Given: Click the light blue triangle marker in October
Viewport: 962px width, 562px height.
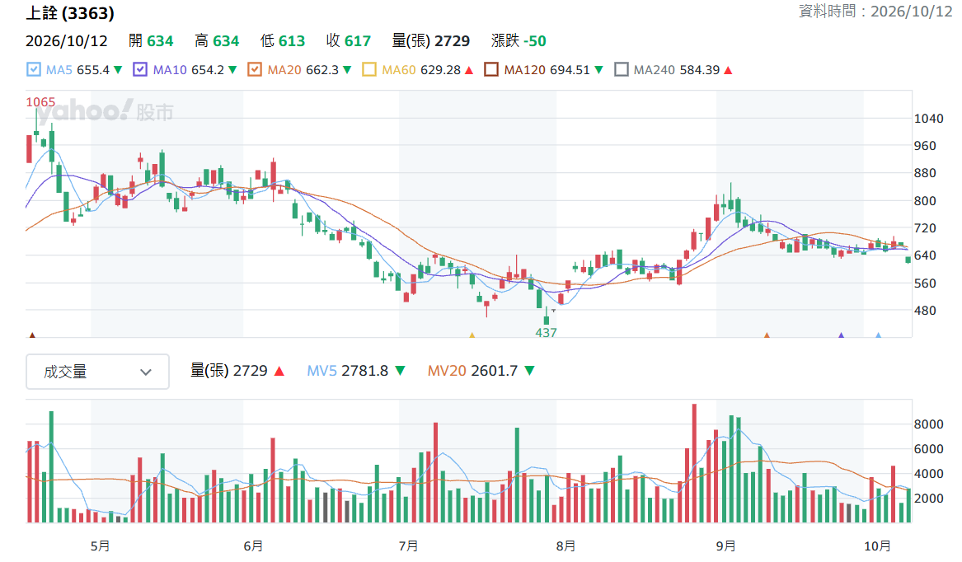Looking at the screenshot, I should 879,335.
